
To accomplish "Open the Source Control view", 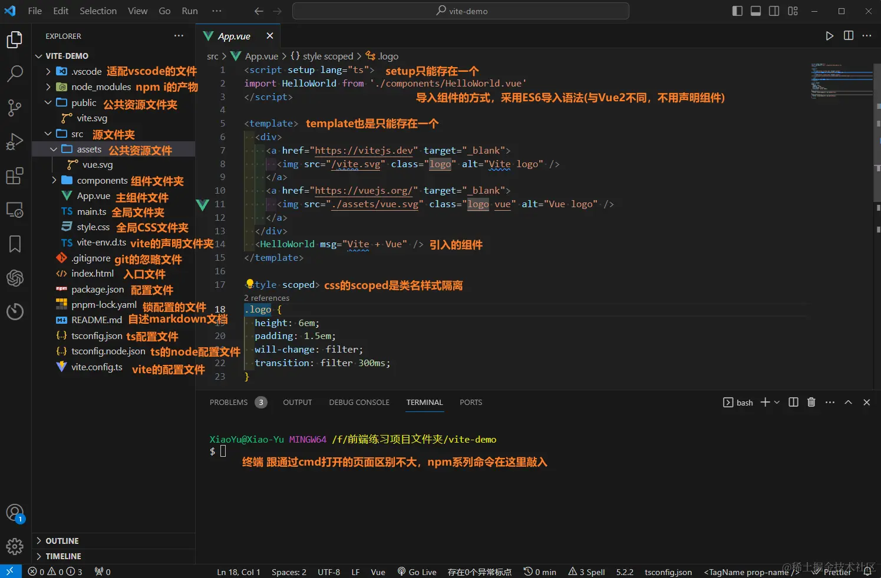I will 15,108.
